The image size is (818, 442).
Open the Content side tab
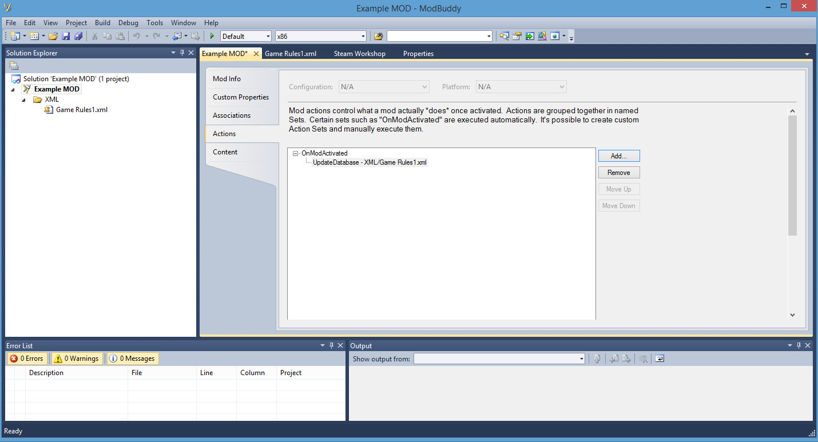[242, 152]
